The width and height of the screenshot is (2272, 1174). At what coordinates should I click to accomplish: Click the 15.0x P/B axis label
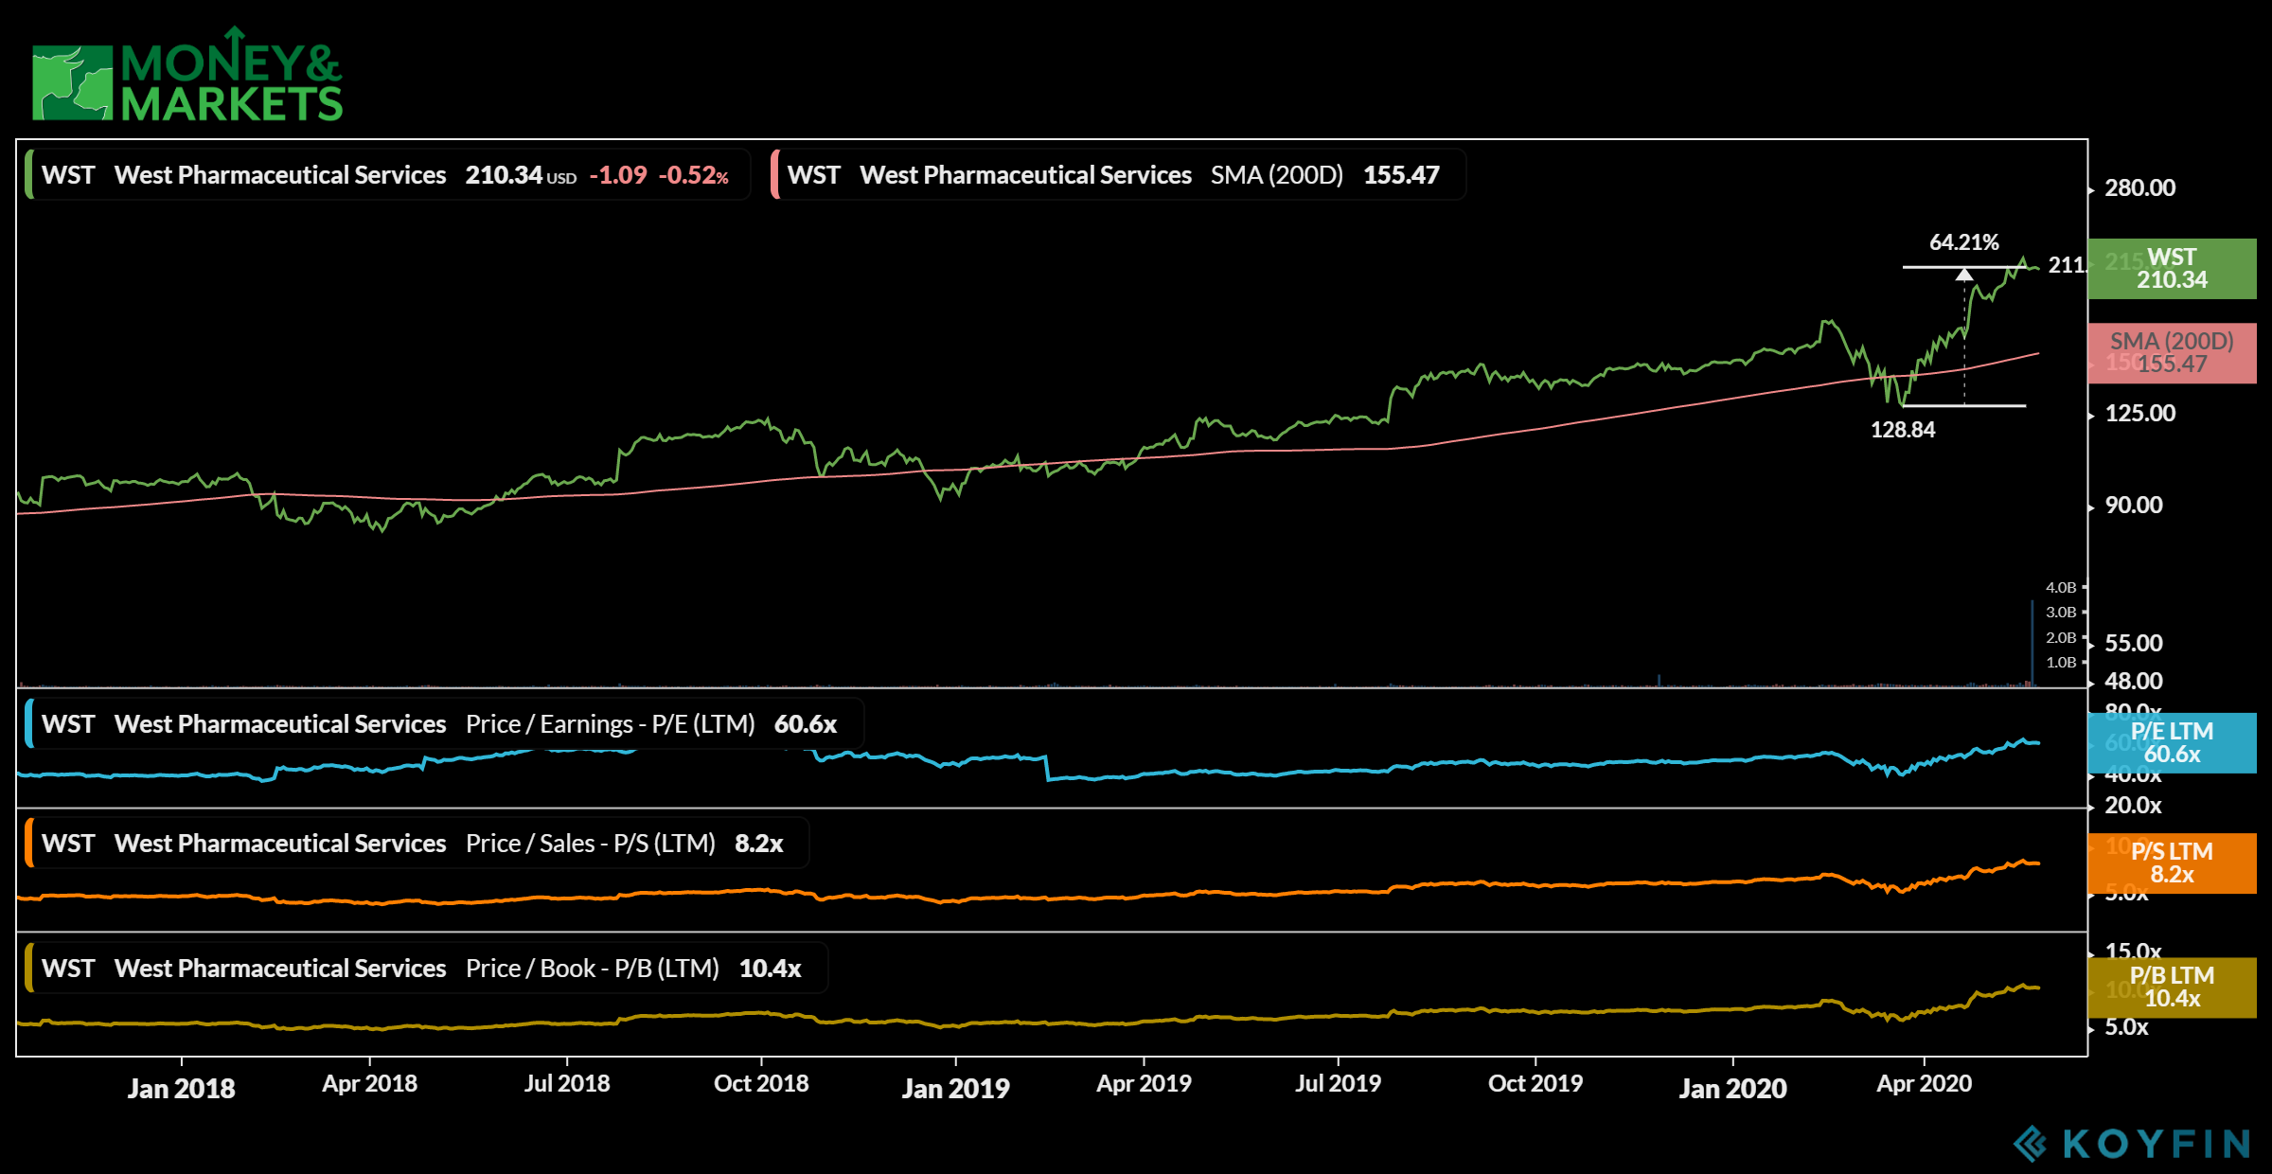2133,951
